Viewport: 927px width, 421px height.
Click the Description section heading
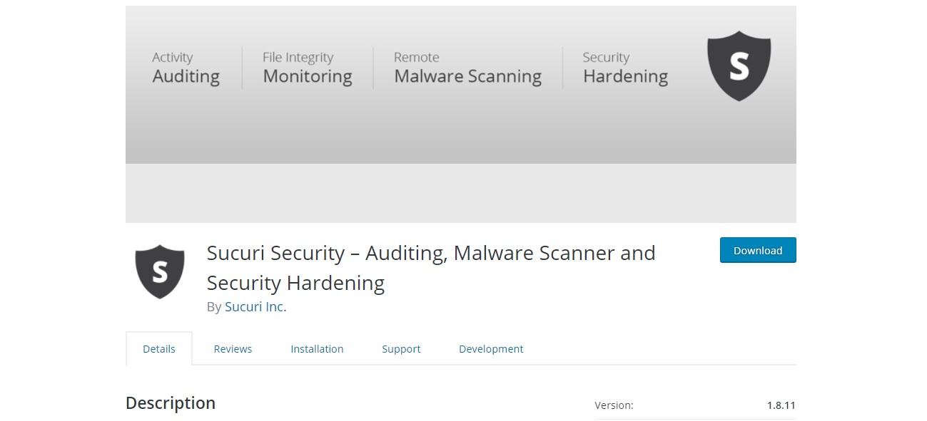[x=171, y=403]
